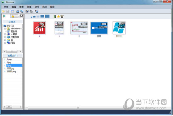Select 2222.jpg in the video files list
The width and height of the screenshot is (173, 116).
click(x=10, y=68)
